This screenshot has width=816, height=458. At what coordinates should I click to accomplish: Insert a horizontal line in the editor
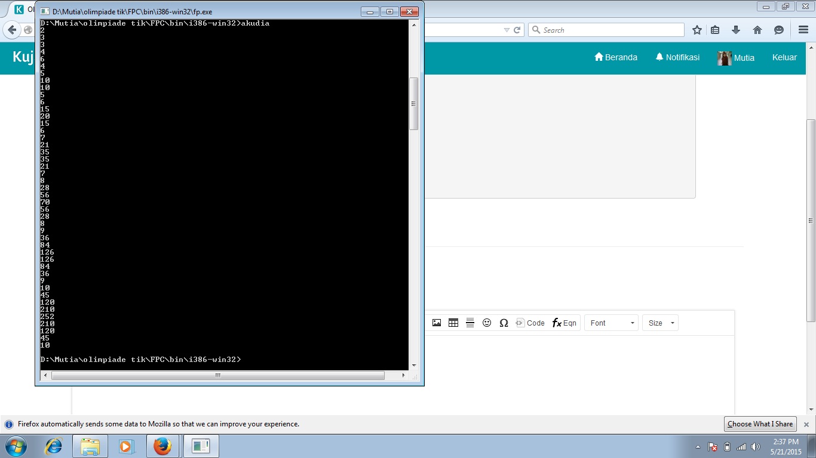(470, 323)
